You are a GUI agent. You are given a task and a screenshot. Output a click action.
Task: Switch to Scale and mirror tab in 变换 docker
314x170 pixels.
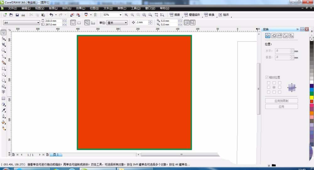click(x=279, y=36)
